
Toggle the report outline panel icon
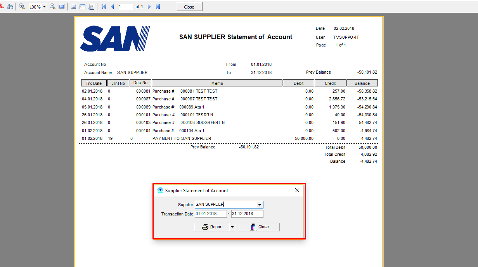click(73, 7)
